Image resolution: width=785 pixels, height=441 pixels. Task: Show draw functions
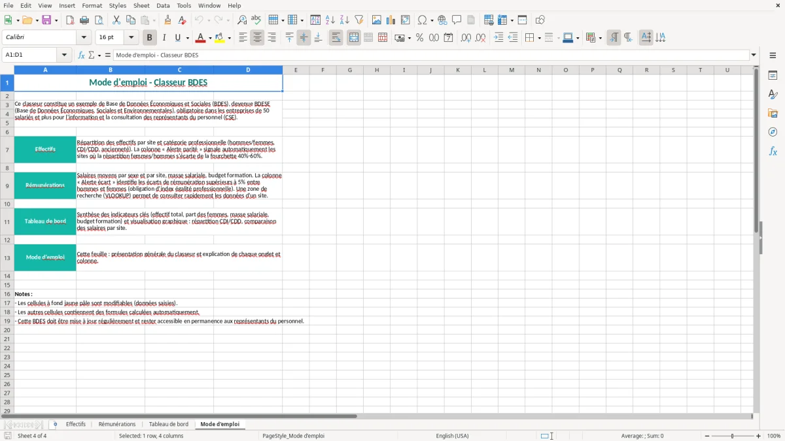(x=540, y=20)
